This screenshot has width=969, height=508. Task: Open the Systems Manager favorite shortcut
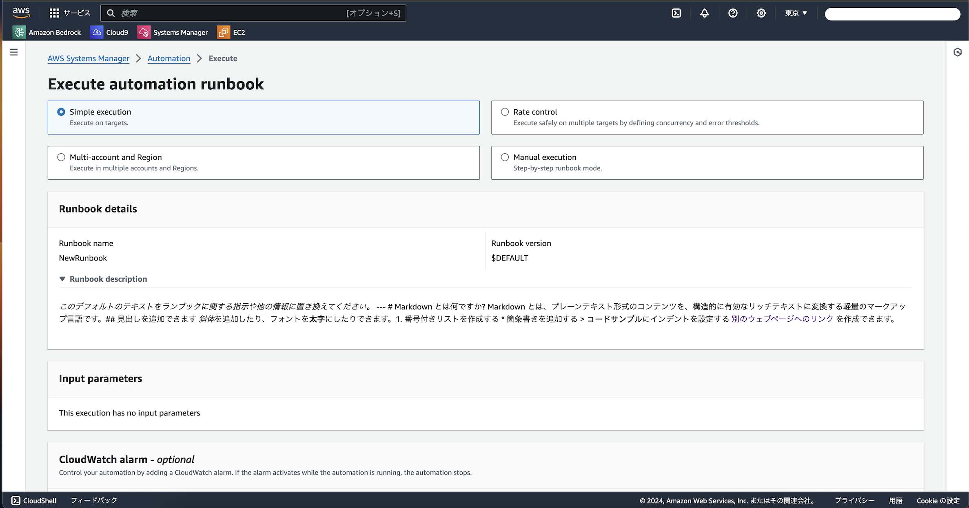[x=173, y=32]
